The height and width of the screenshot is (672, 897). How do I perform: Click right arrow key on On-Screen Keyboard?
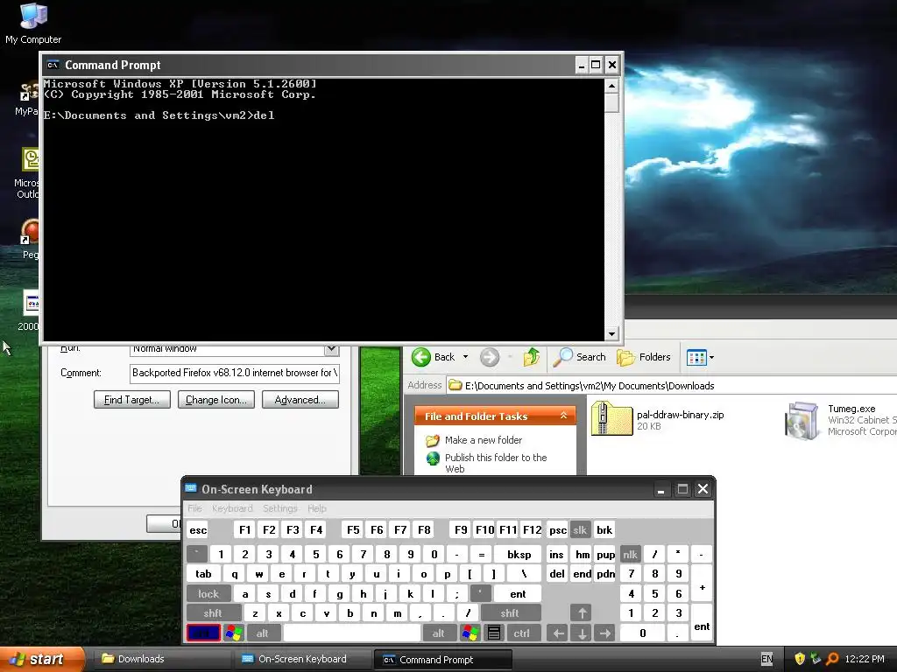click(x=604, y=633)
